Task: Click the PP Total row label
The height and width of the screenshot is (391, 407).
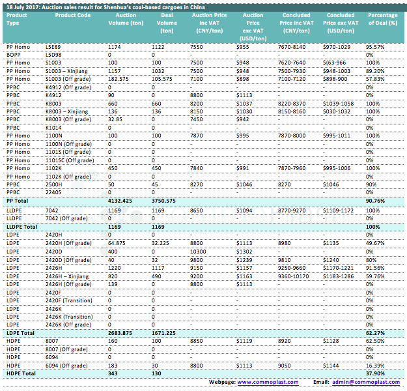Action: pos(16,200)
